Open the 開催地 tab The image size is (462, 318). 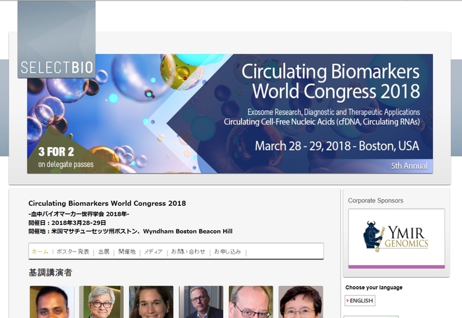(x=127, y=251)
